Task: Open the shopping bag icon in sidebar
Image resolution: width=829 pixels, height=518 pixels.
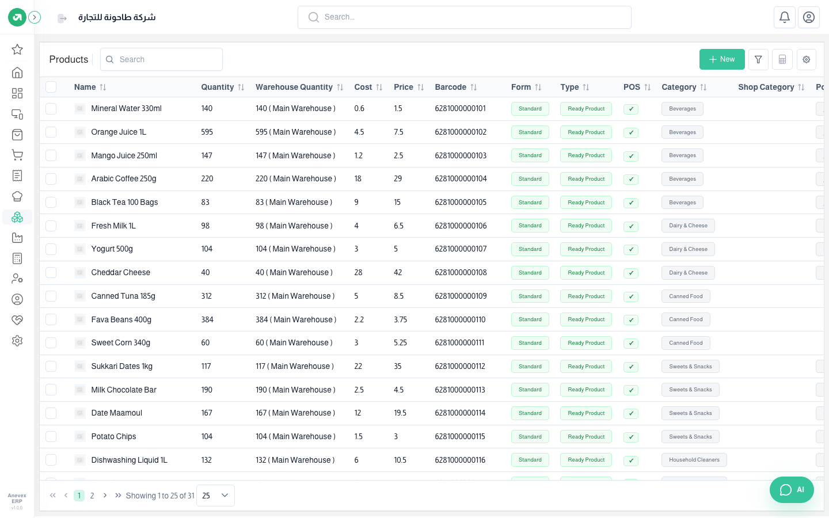Action: coord(17,135)
